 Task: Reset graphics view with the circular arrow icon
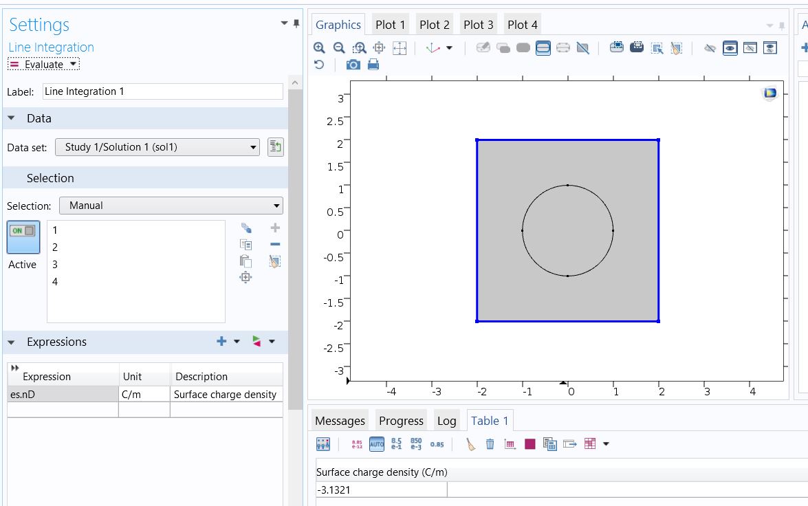click(x=319, y=65)
